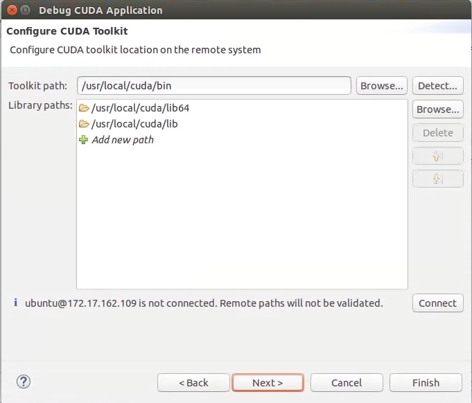Image resolution: width=472 pixels, height=403 pixels.
Task: Connect to the remote ubuntu host
Action: click(x=437, y=303)
